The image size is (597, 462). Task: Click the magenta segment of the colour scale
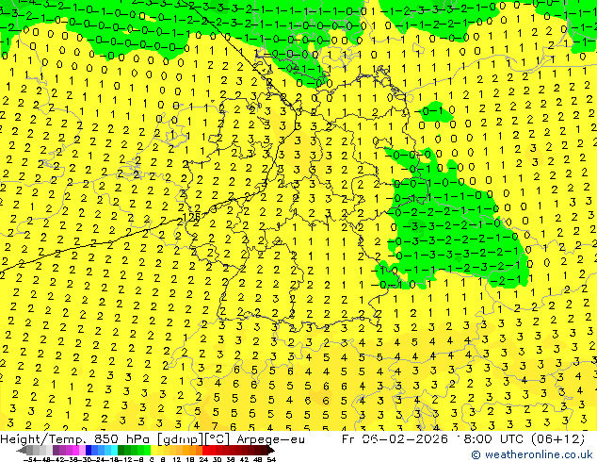pyautogui.click(x=75, y=451)
